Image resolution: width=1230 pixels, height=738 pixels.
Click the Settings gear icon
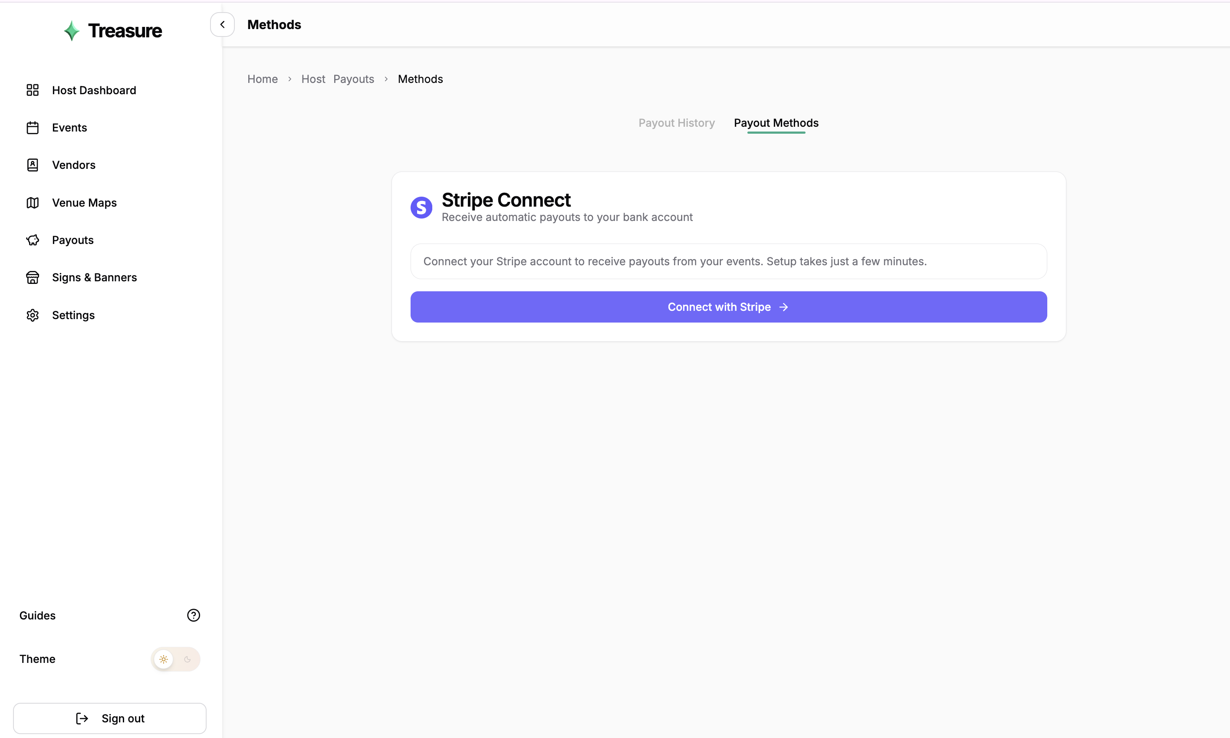pyautogui.click(x=32, y=315)
